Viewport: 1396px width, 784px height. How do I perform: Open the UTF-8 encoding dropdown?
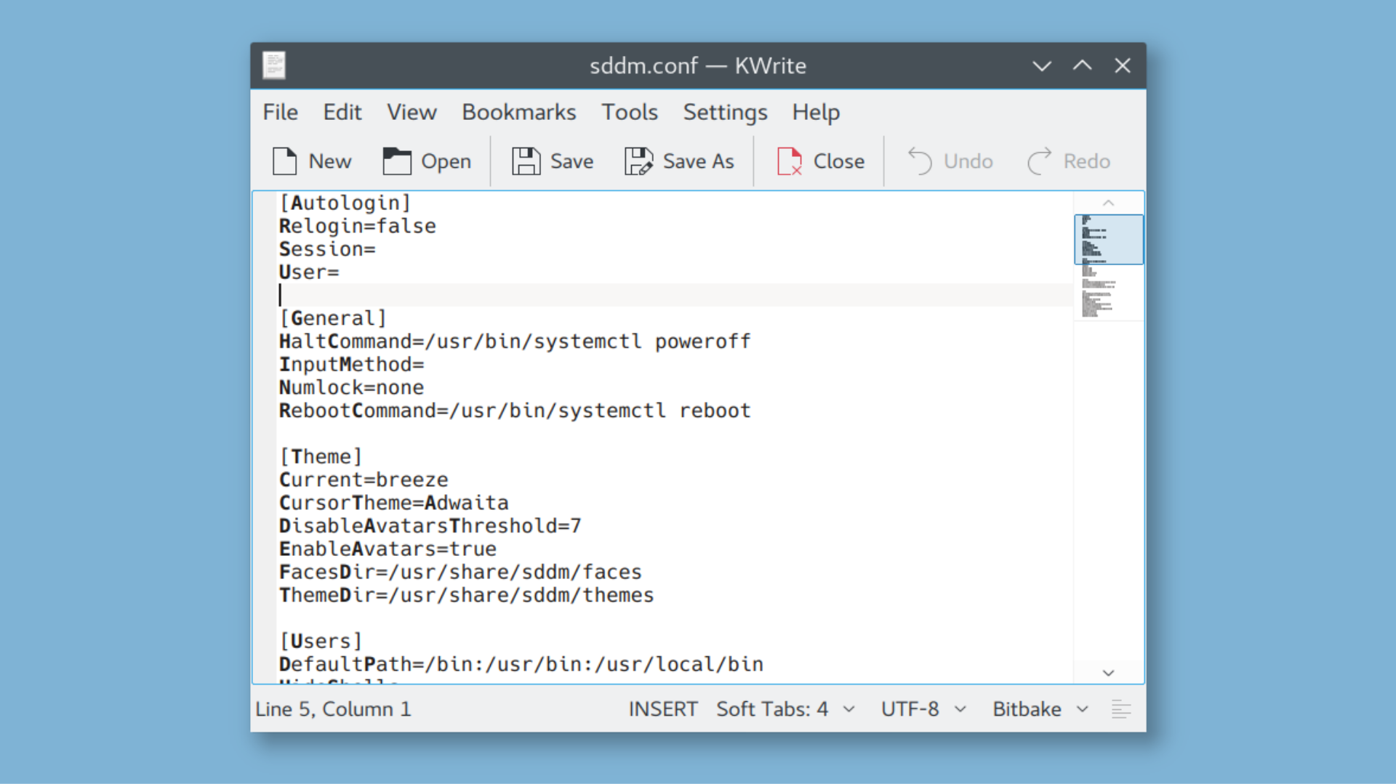point(923,709)
